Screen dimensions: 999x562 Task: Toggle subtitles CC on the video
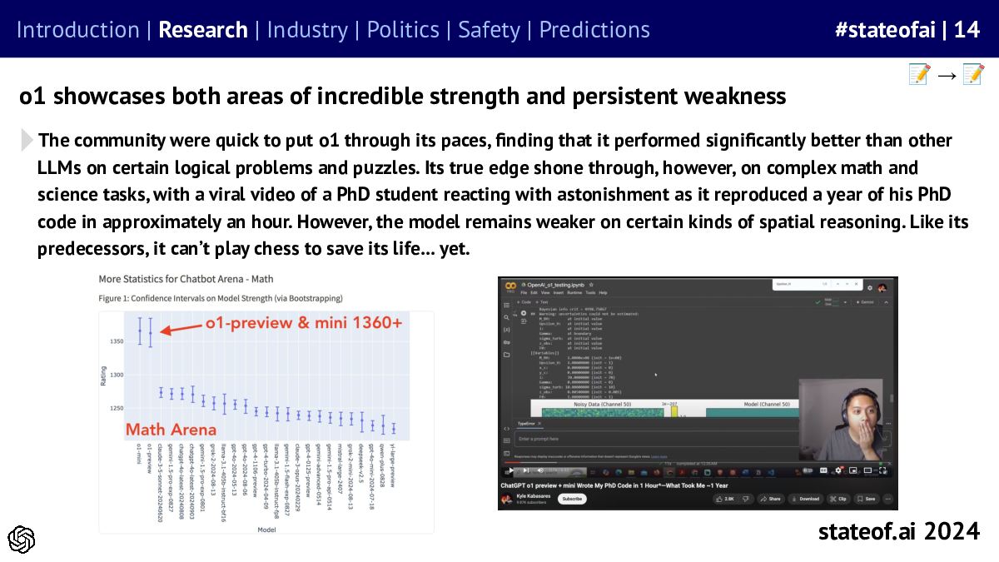[823, 470]
